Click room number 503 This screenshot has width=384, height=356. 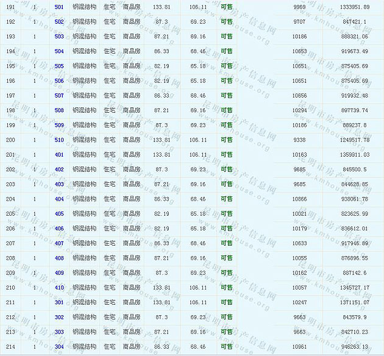point(59,37)
